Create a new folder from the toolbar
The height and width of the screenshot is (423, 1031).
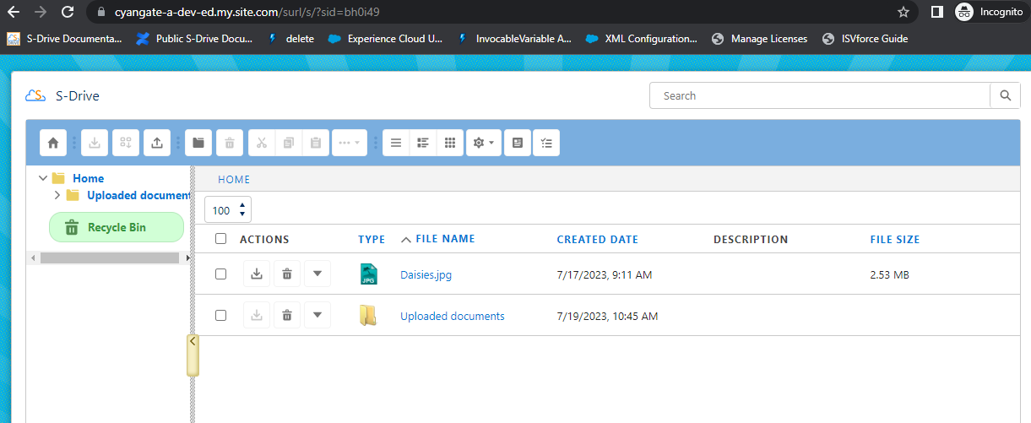click(x=198, y=143)
